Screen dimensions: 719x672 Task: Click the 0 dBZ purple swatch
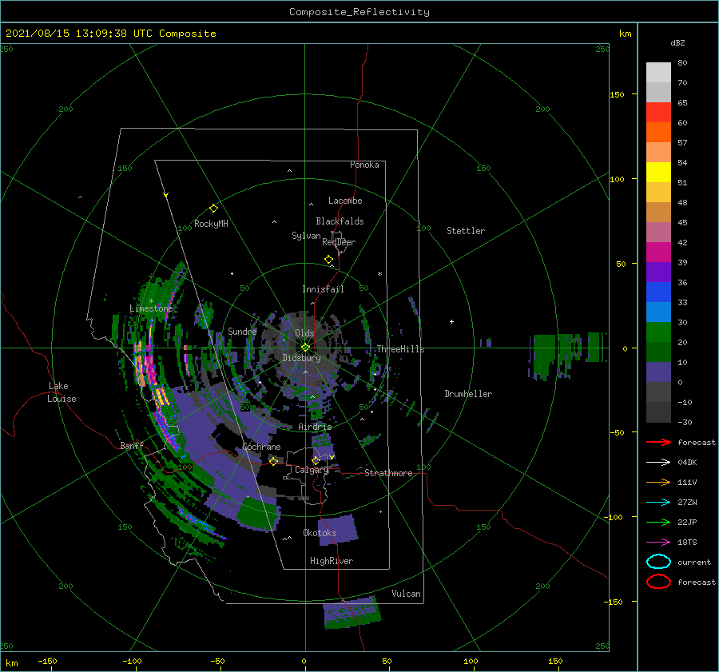point(658,372)
